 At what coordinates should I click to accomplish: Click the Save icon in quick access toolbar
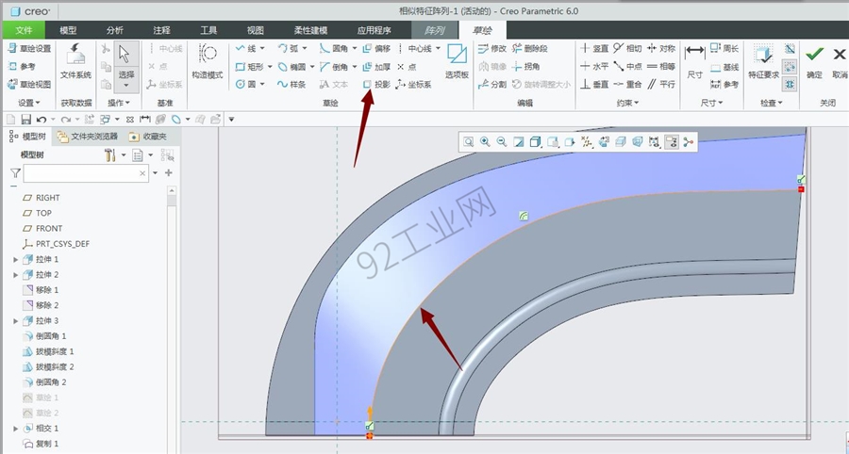(25, 119)
